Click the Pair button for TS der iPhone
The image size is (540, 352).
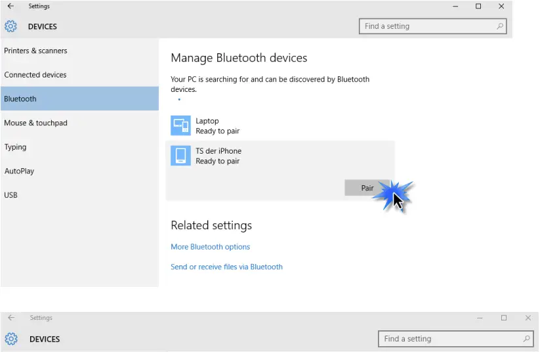tap(367, 188)
